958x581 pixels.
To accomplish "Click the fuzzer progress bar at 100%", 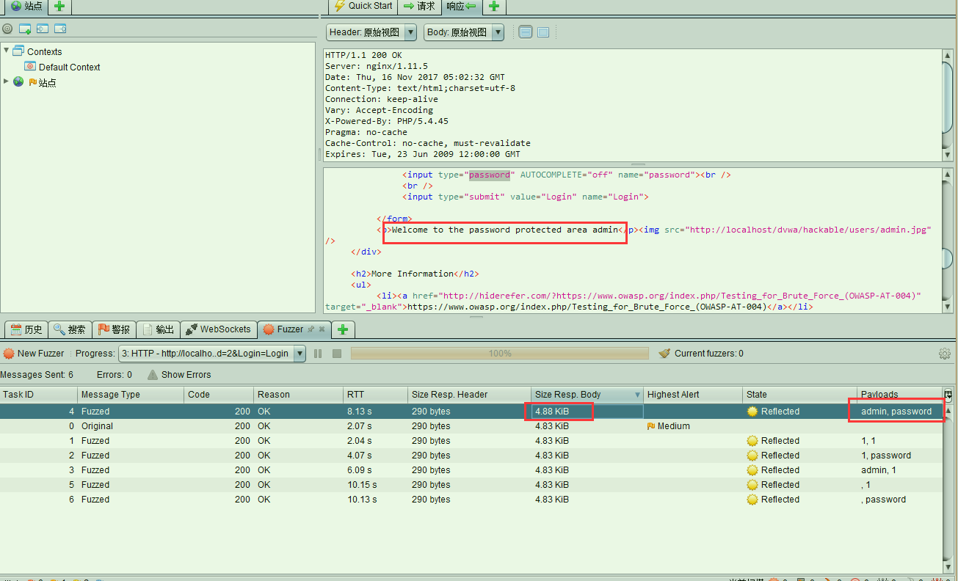I will [x=499, y=354].
